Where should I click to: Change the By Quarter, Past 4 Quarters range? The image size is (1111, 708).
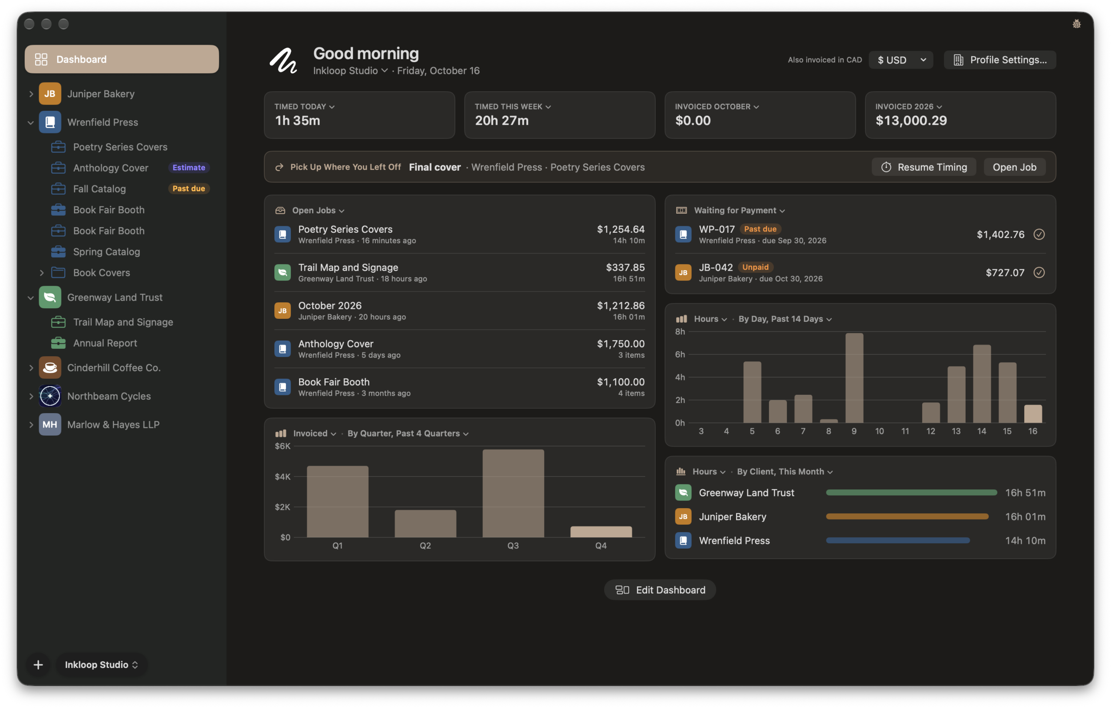click(408, 433)
